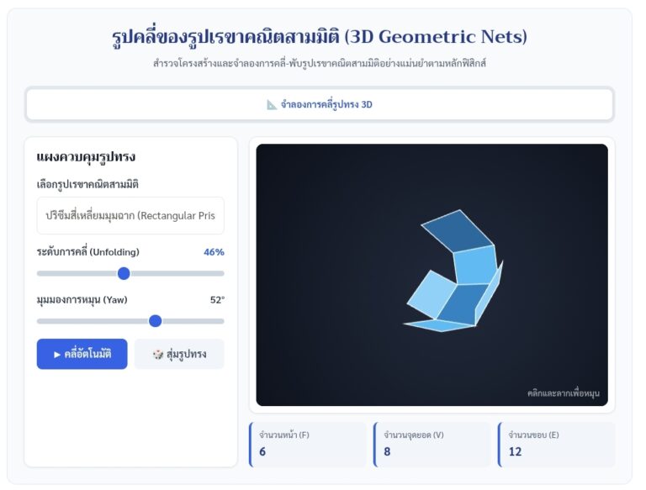
Task: Click the edges count card showing 12
Action: pos(557,445)
